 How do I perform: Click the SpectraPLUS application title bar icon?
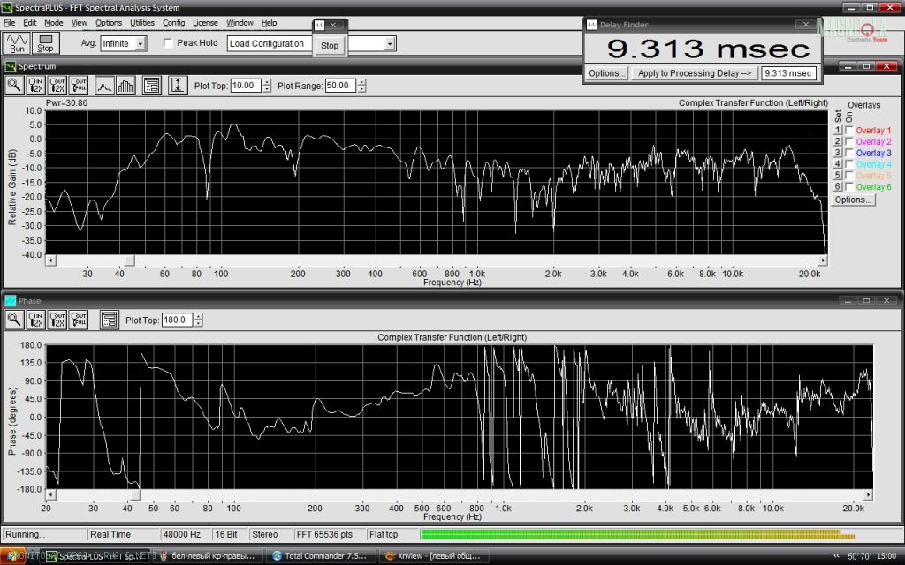click(x=7, y=7)
